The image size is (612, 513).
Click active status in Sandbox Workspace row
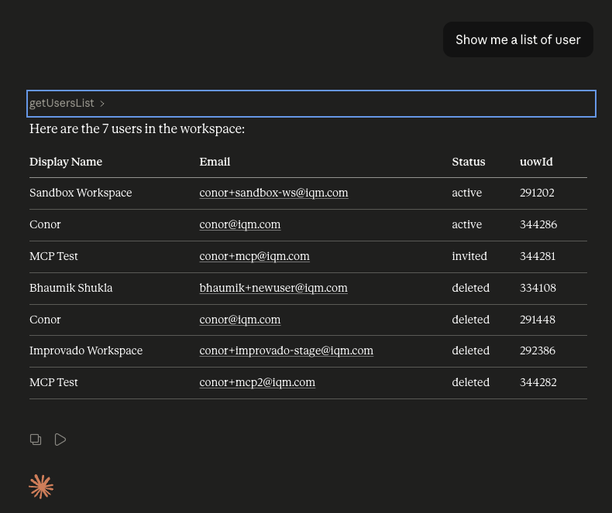[x=467, y=193]
